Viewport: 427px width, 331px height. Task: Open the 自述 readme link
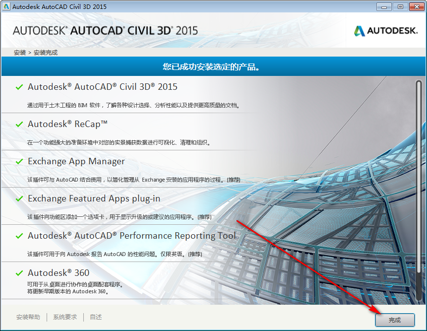click(x=95, y=317)
